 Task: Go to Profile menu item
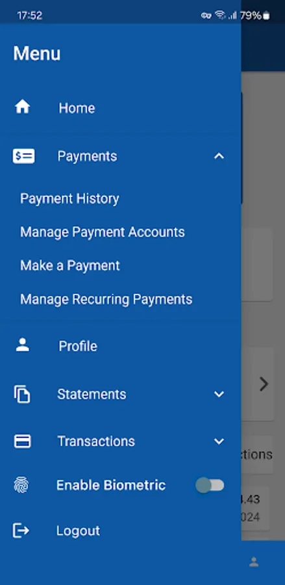tap(78, 346)
